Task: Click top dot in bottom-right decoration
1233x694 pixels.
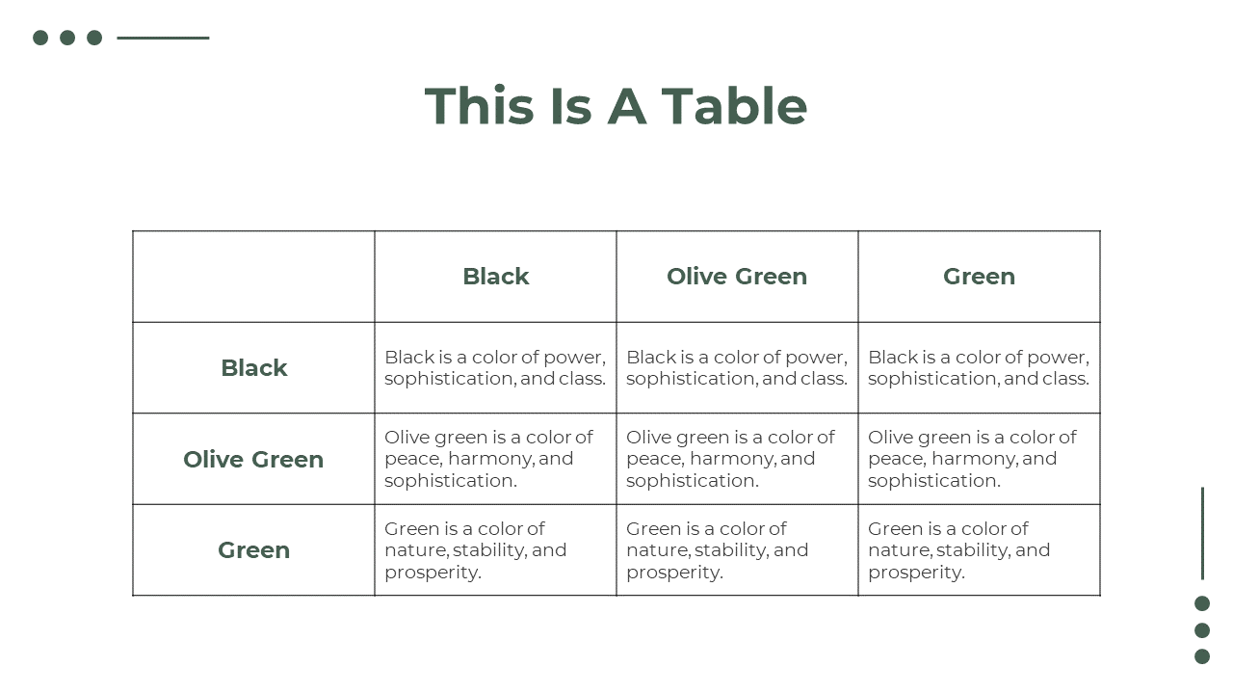Action: click(x=1202, y=603)
